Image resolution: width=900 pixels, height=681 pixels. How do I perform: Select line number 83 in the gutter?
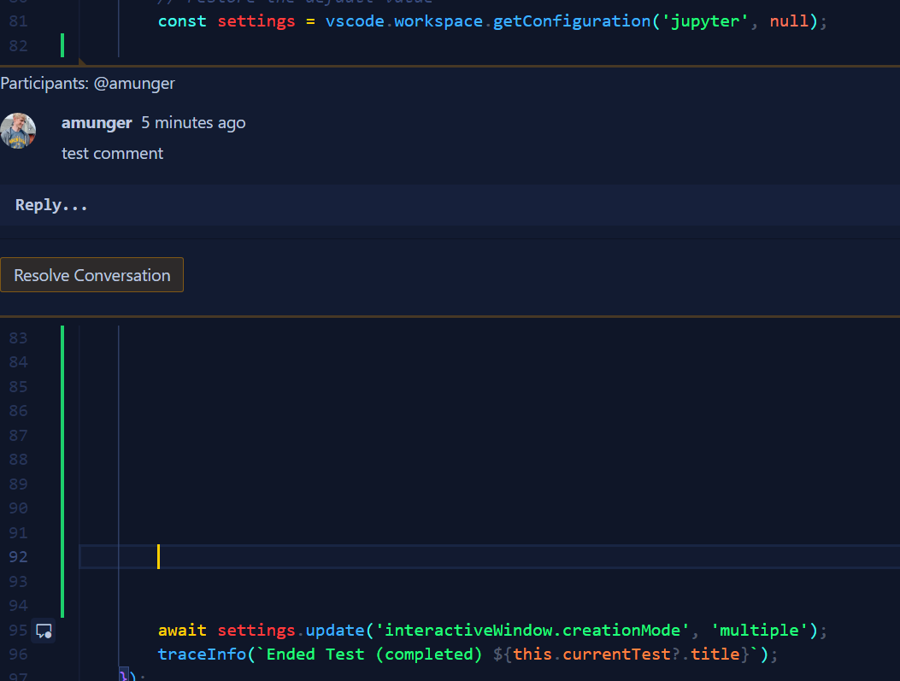[x=18, y=338]
